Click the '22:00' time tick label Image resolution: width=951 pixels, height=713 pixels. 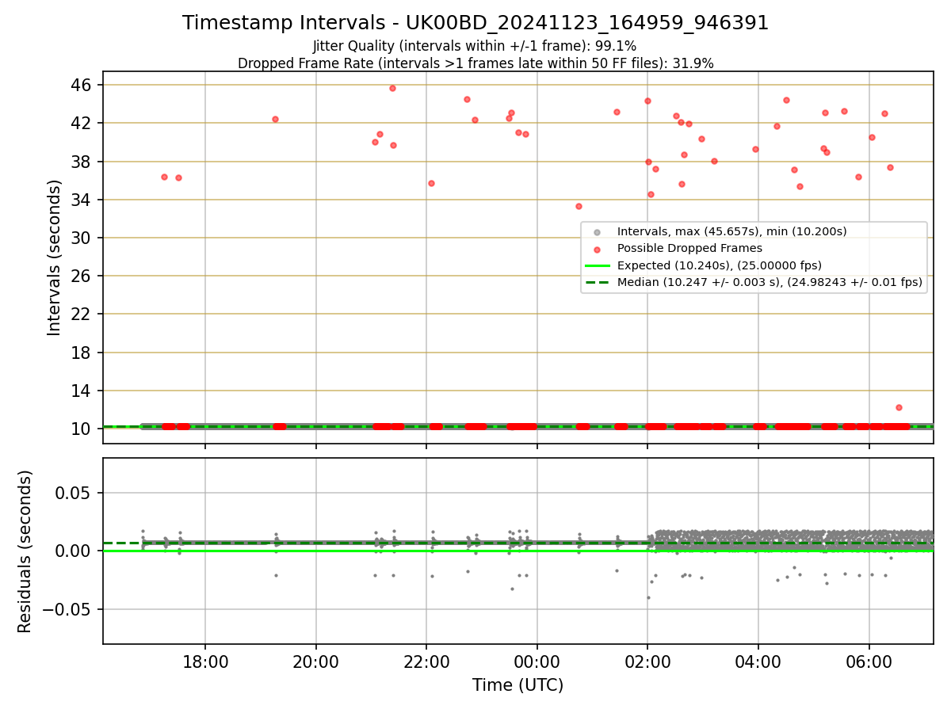pos(426,662)
